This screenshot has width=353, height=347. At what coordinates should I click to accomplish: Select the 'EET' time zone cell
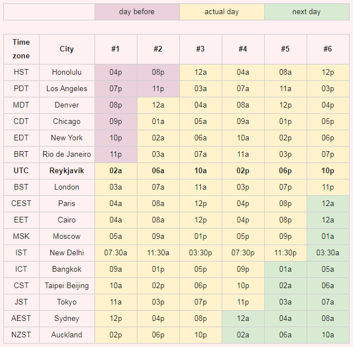tap(21, 220)
